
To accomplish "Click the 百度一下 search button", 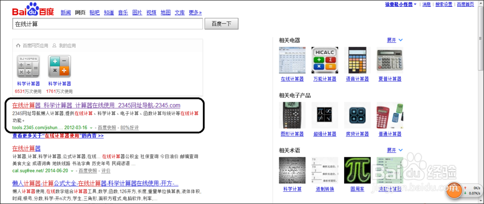I will [221, 24].
